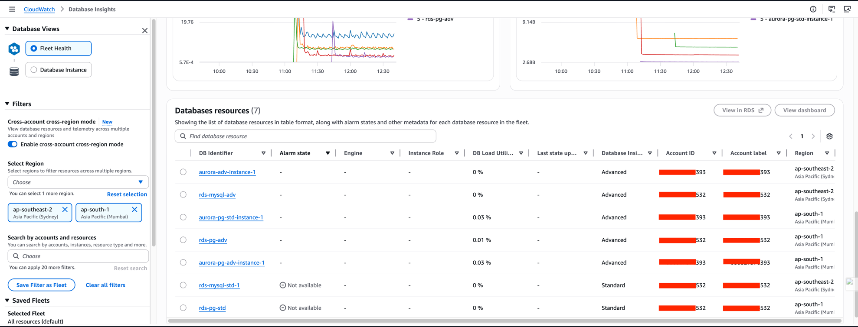Remove the ap-south-1 region filter

tap(134, 209)
